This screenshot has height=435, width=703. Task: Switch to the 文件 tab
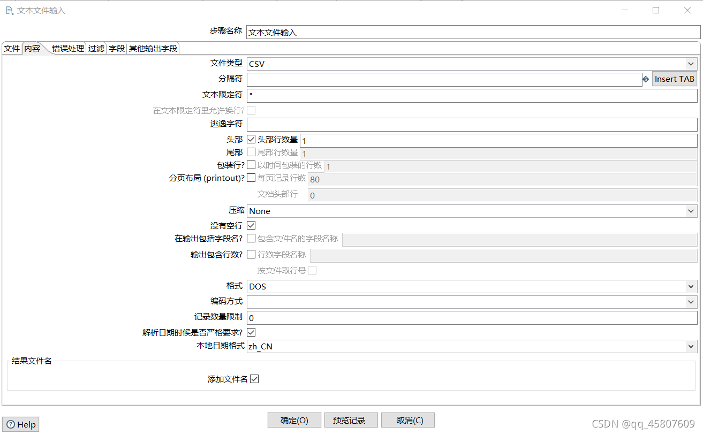[x=12, y=48]
